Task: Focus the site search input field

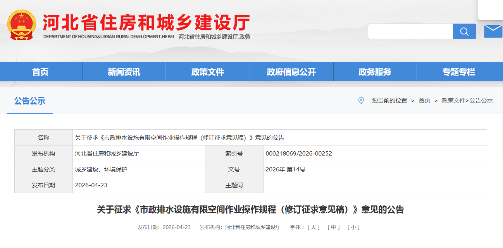Action: (410, 31)
